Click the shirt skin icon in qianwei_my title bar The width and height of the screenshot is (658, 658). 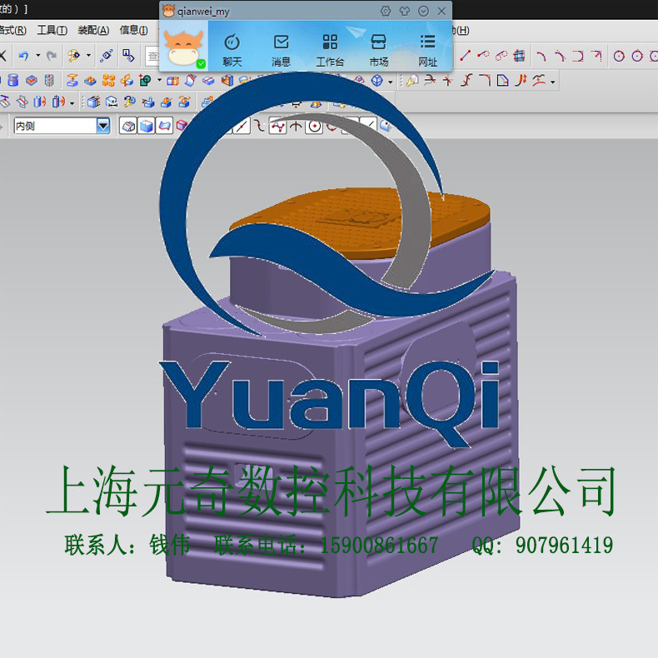[405, 12]
